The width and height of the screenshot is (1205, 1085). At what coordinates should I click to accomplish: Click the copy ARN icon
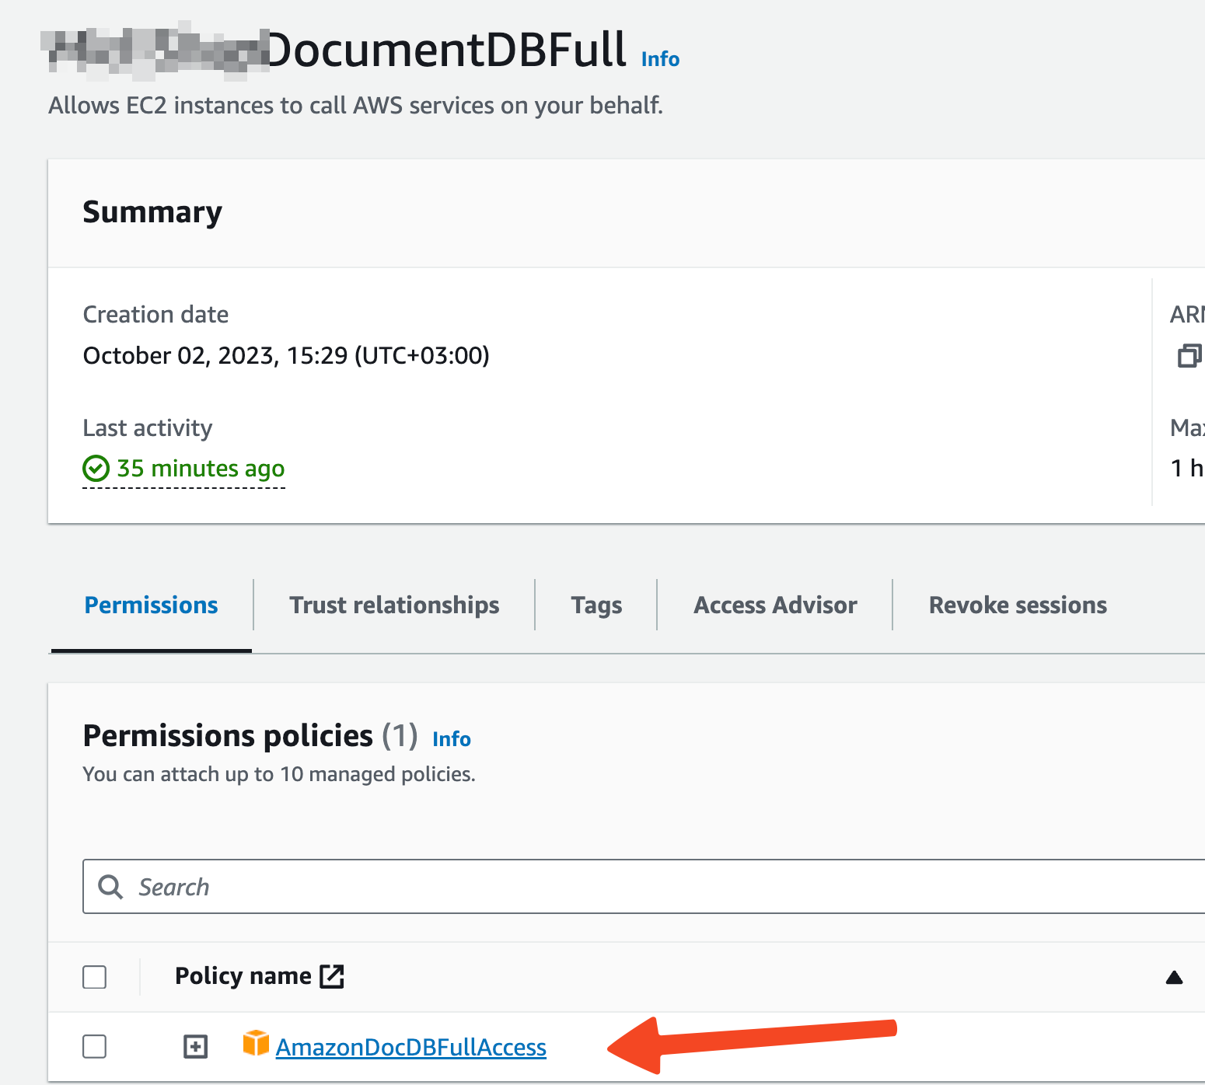tap(1189, 355)
